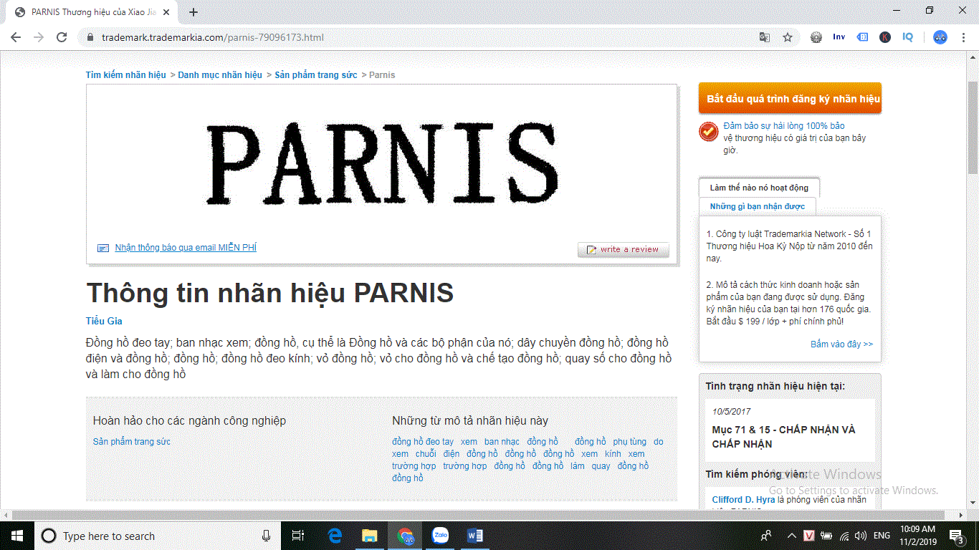
Task: Open the 'Sản phẩm trang sức' breadcrumb link
Action: pos(316,75)
